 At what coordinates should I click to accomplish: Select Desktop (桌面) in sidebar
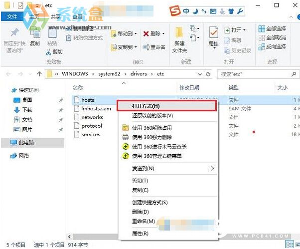pos(23,100)
